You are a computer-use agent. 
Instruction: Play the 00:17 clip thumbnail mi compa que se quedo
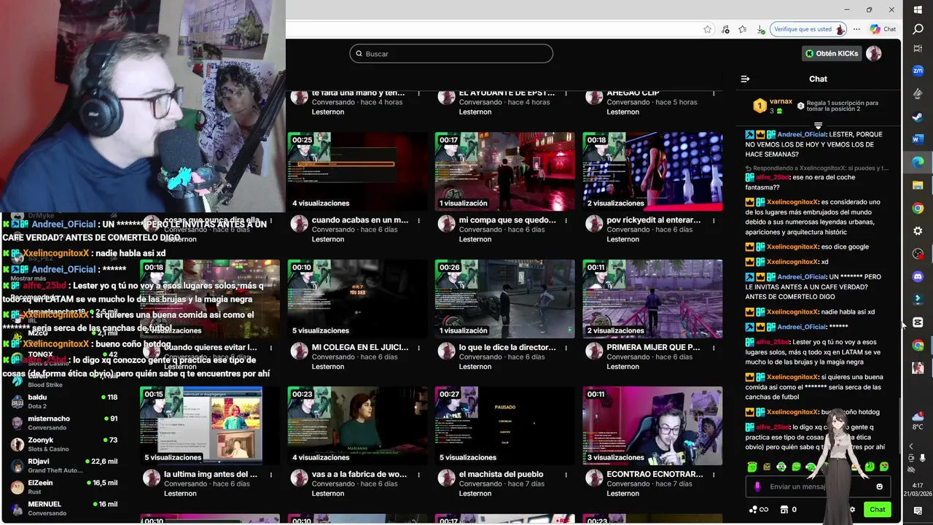[504, 171]
